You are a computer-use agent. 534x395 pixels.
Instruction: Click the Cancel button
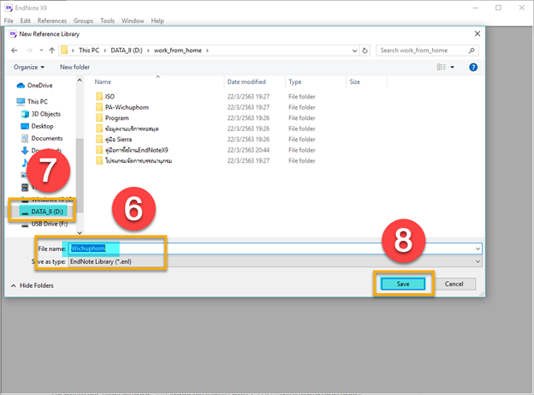454,284
